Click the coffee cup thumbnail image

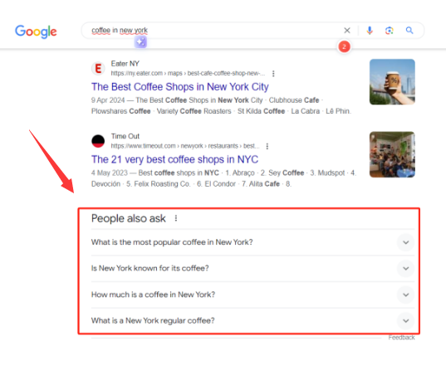tap(392, 82)
